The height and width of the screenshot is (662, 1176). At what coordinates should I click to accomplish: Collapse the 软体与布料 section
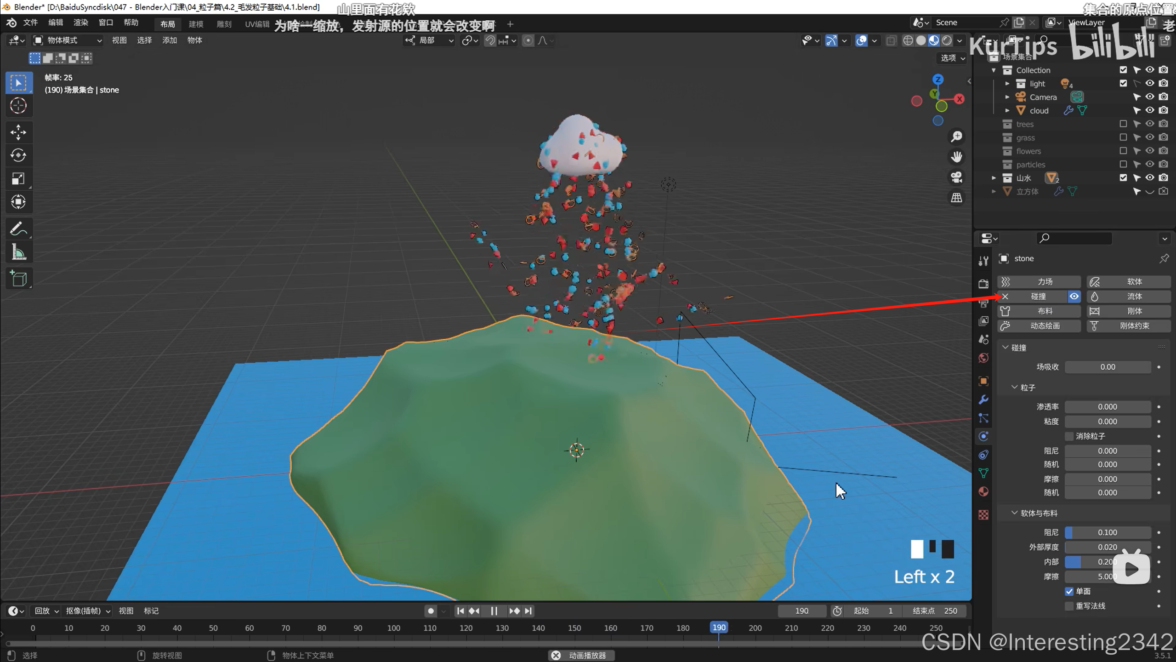coord(1014,513)
